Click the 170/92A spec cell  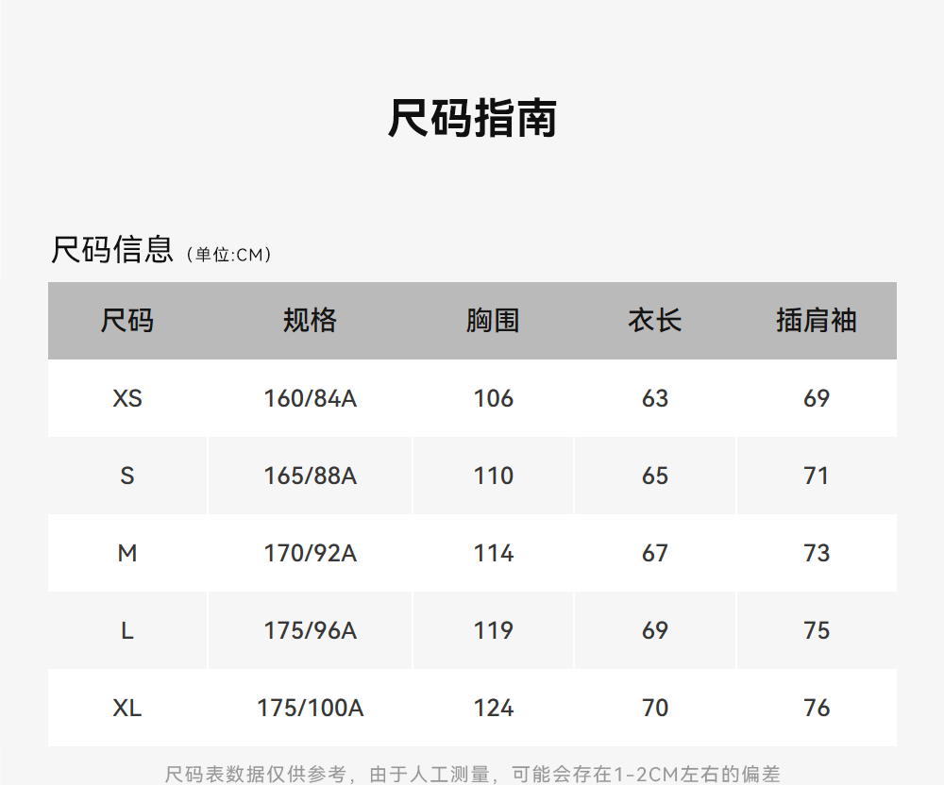(310, 553)
